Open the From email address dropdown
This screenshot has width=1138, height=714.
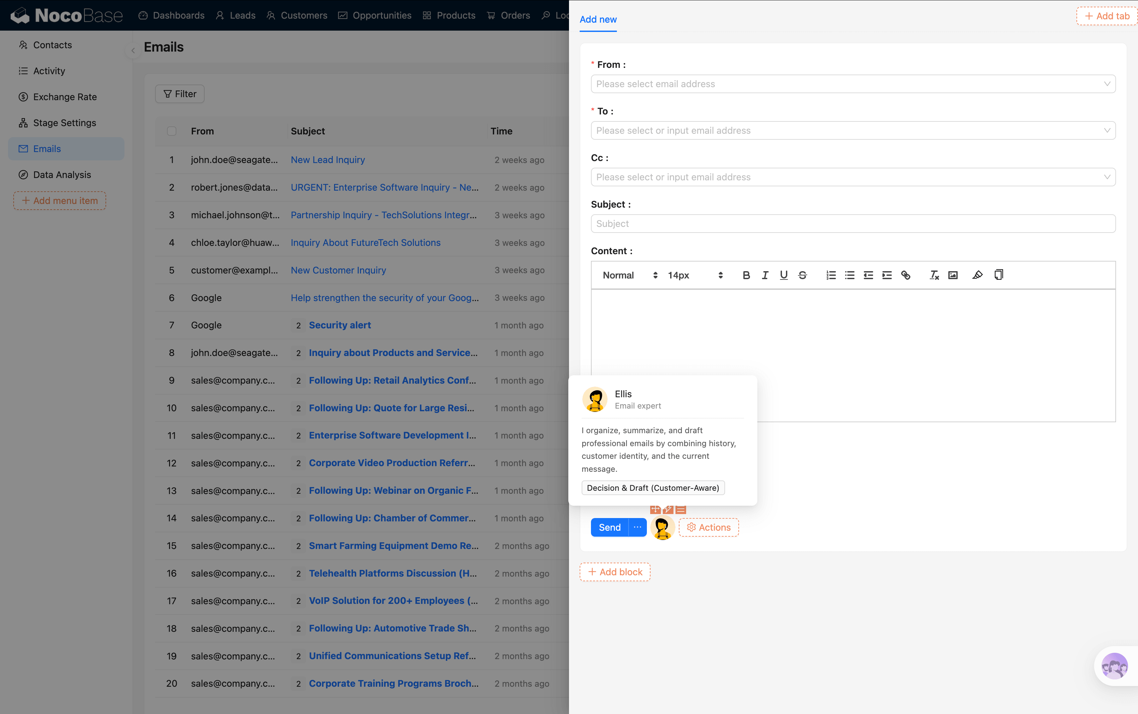pos(852,84)
